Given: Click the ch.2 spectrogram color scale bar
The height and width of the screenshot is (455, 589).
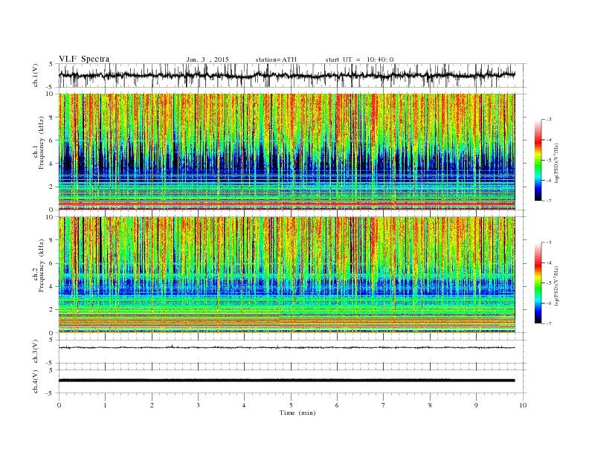Looking at the screenshot, I should click(538, 283).
